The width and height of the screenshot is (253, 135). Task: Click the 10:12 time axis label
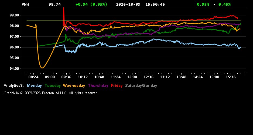tap(83, 77)
